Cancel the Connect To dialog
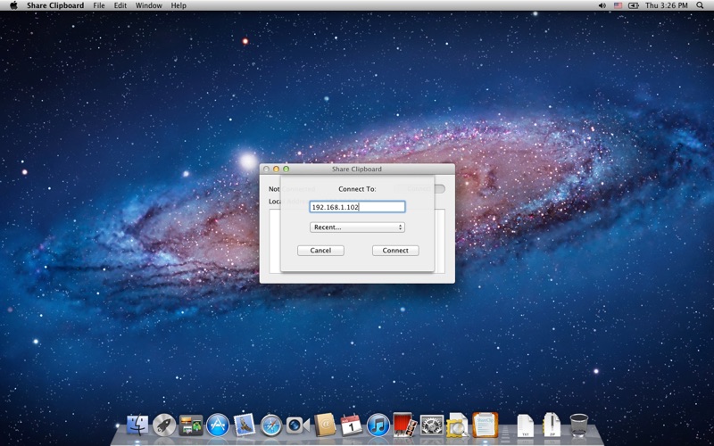 tap(320, 251)
